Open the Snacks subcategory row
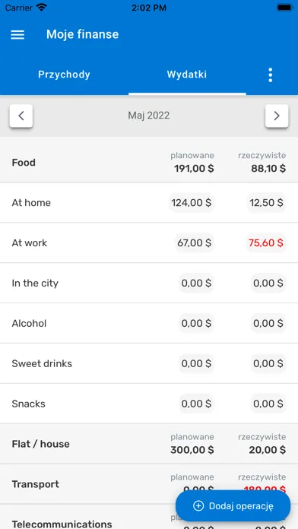The height and width of the screenshot is (529, 298). tap(149, 404)
